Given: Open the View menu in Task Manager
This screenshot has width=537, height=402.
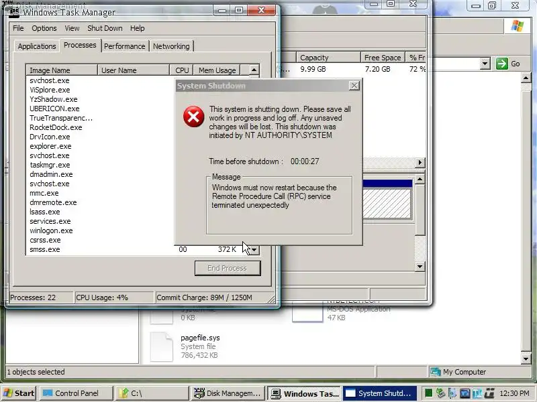Looking at the screenshot, I should click(72, 28).
